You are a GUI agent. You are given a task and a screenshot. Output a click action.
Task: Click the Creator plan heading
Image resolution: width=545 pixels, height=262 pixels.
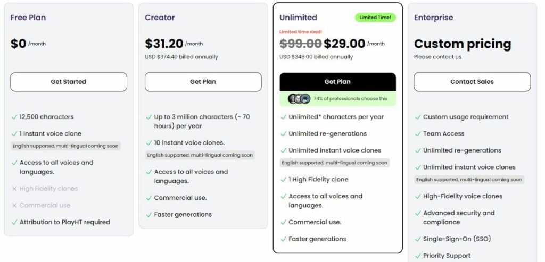pos(160,18)
